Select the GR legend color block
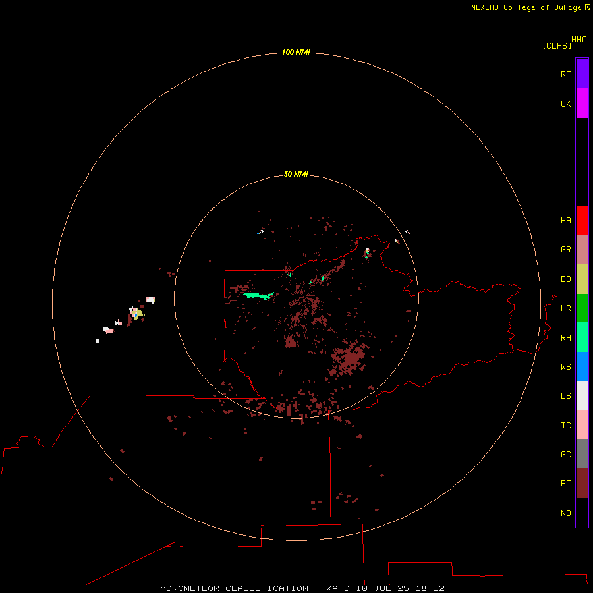 pyautogui.click(x=582, y=250)
